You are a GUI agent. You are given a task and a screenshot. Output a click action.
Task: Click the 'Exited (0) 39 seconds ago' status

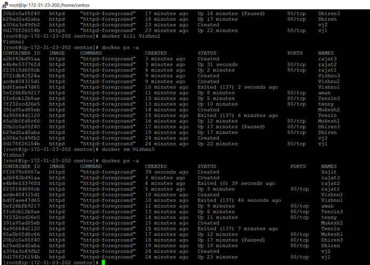(236, 184)
